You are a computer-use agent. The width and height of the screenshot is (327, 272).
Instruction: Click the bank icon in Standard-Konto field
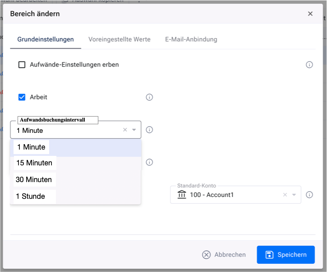[182, 195]
